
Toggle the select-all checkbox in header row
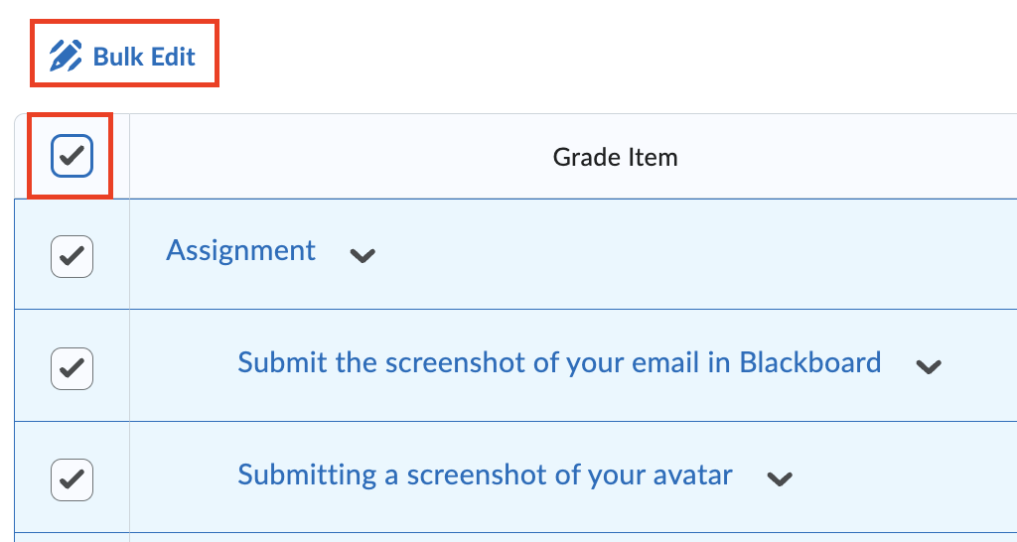pos(72,156)
